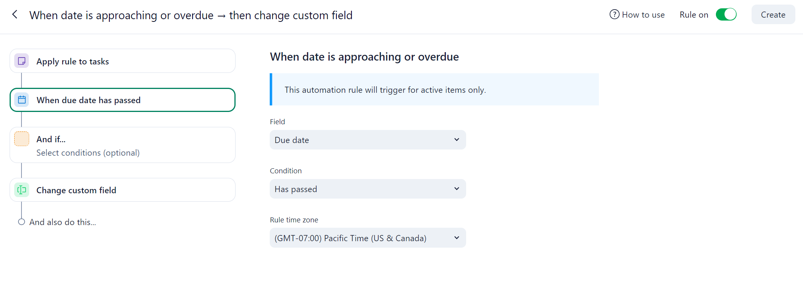The height and width of the screenshot is (291, 803).
Task: Open the 'Change custom field' action step
Action: coord(122,190)
